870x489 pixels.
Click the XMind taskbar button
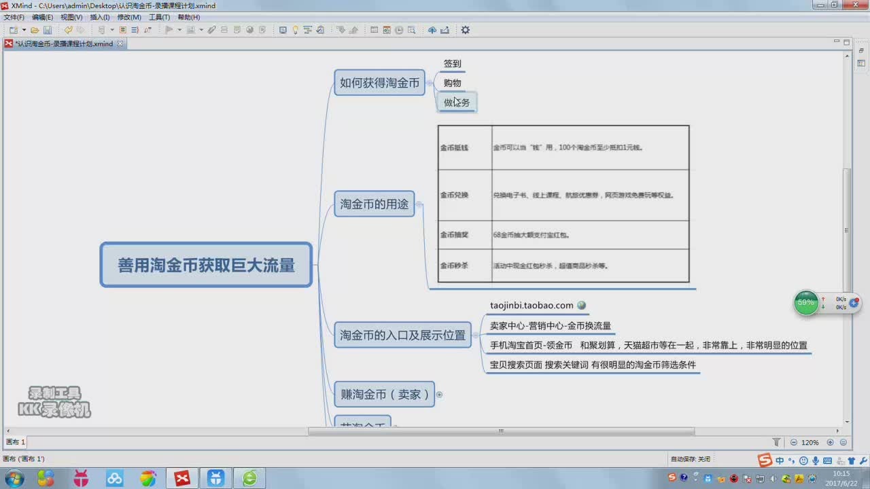click(x=181, y=478)
